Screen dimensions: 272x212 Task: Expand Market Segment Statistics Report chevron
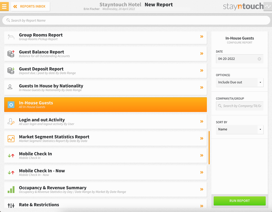coord(202,138)
